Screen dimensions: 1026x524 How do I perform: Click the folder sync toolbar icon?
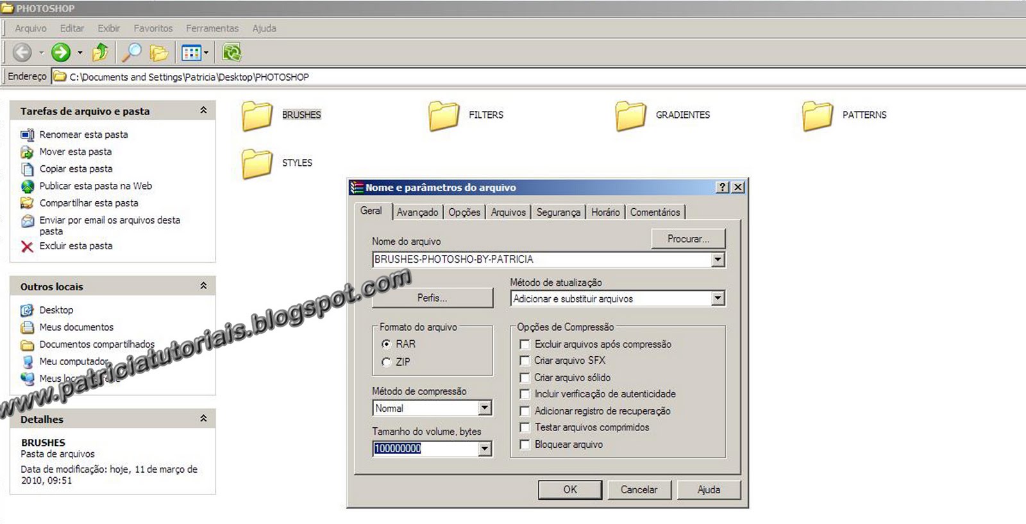231,53
